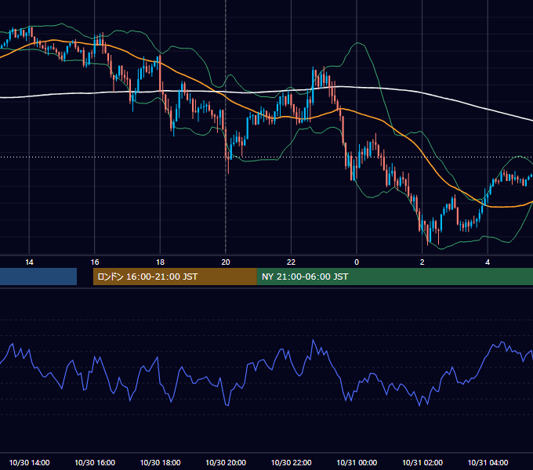Click the hour label 16 on the time axis

click(95, 262)
